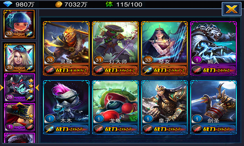Viewport: 244px width, 146px height.
Task: Click the sword icon on the 熊人 card
Action: [197, 70]
